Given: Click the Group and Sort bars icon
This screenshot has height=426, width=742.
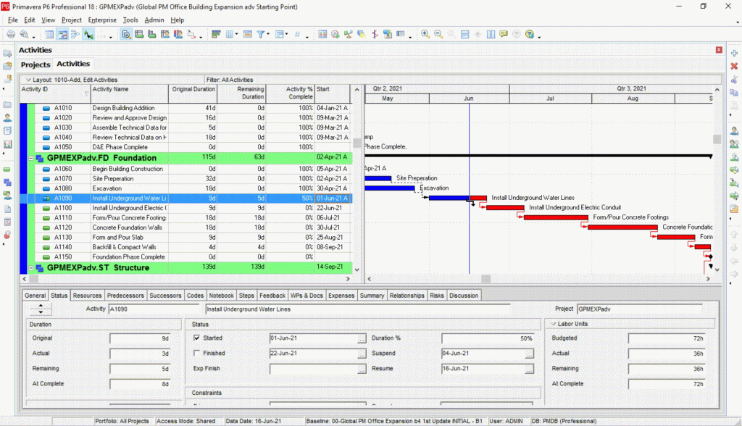Looking at the screenshot, I should [216, 34].
